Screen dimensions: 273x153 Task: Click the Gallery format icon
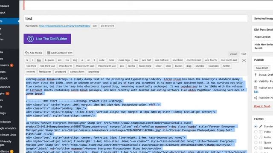(261, 148)
